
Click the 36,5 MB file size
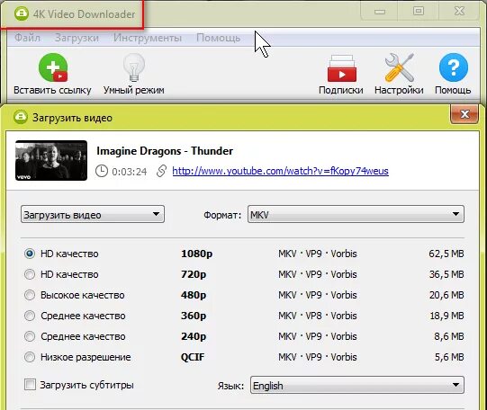(x=446, y=274)
